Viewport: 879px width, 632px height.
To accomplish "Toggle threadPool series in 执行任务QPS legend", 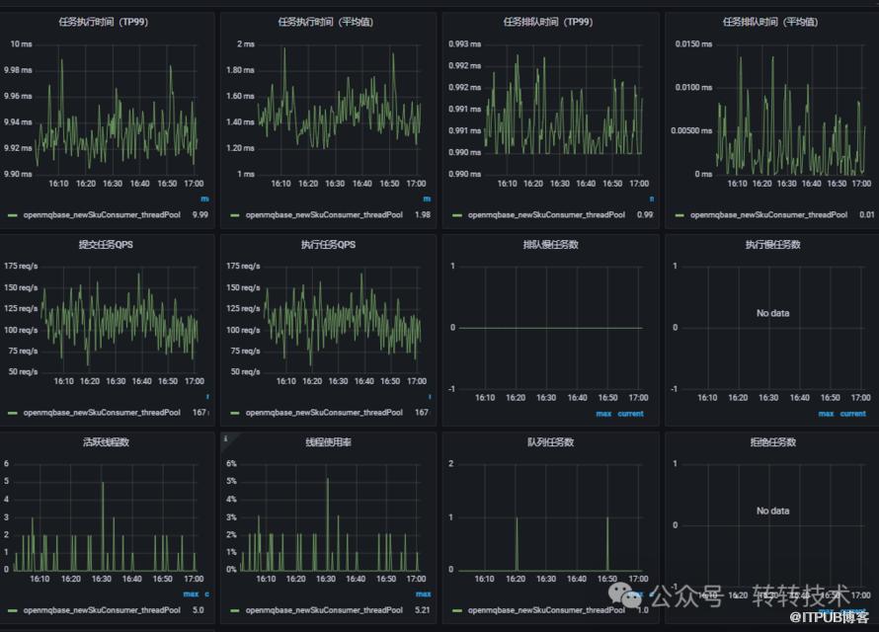I will coord(324,413).
